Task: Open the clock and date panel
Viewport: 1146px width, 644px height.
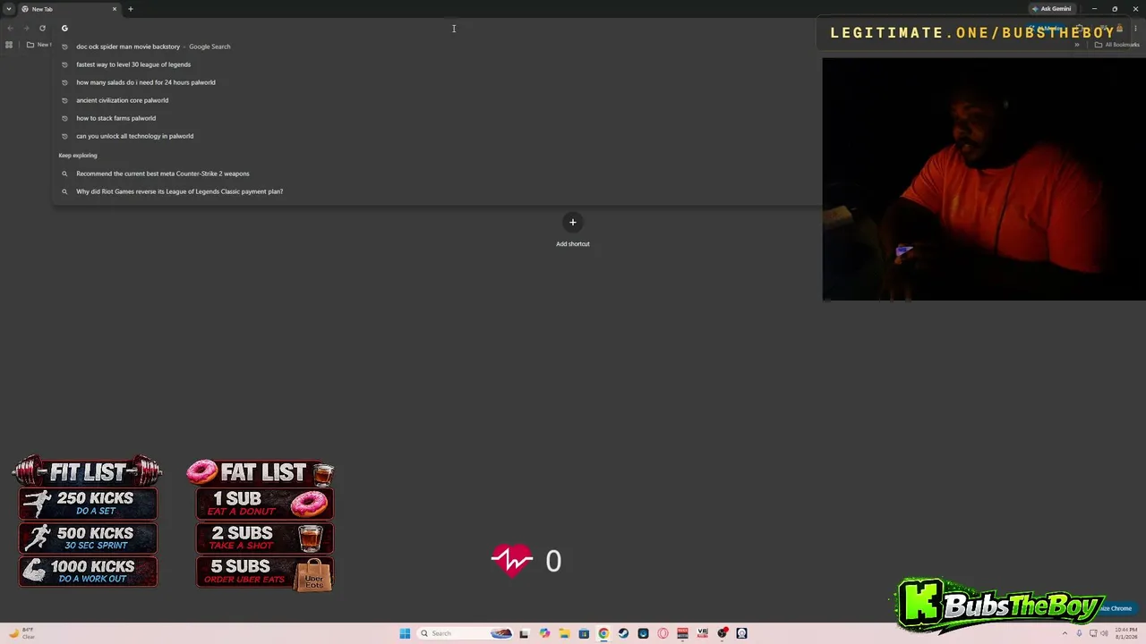Action: 1125,633
